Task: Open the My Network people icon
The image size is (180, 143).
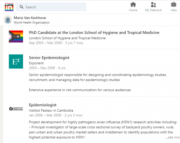Action: (x=153, y=5)
